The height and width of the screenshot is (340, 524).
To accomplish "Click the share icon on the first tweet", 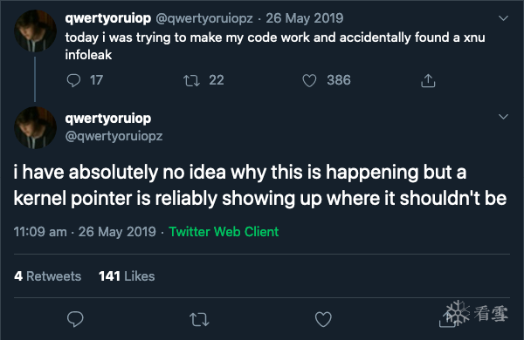I will pos(428,80).
